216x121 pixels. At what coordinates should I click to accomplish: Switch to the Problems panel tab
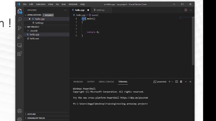click(78, 82)
